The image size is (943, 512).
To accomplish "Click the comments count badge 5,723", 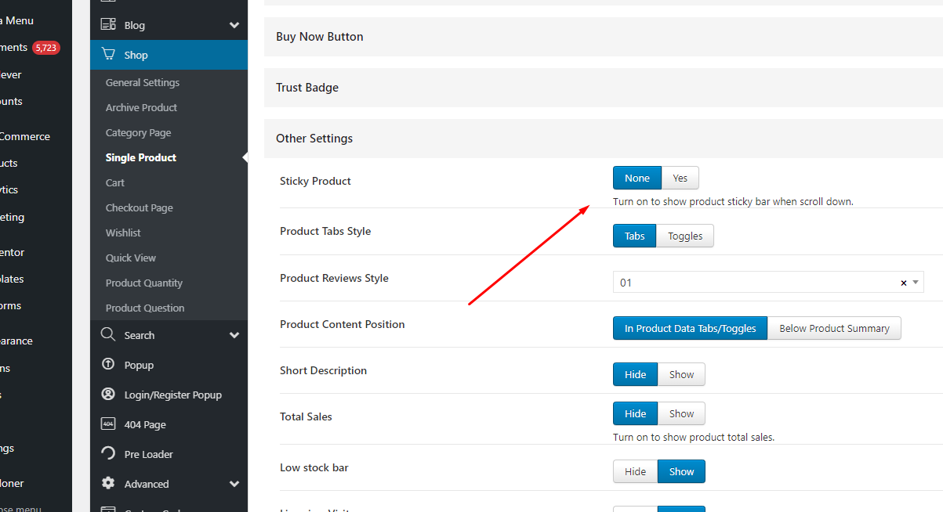I will 46,48.
